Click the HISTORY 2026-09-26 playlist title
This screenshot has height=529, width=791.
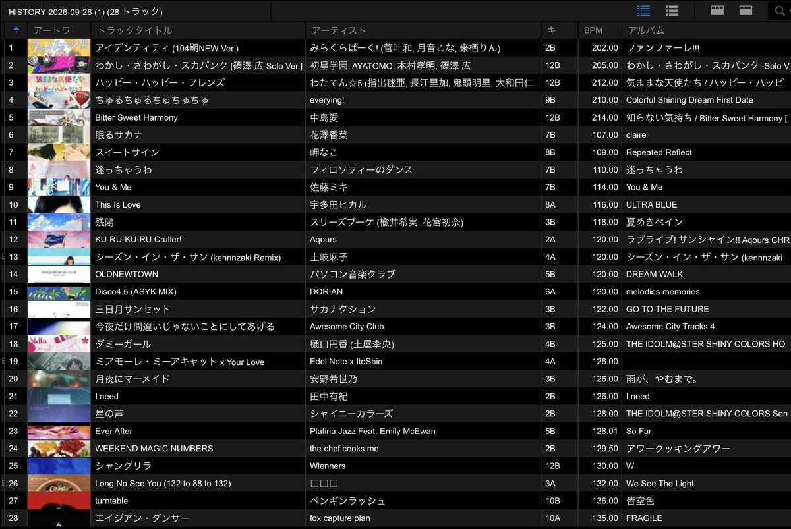tap(86, 12)
